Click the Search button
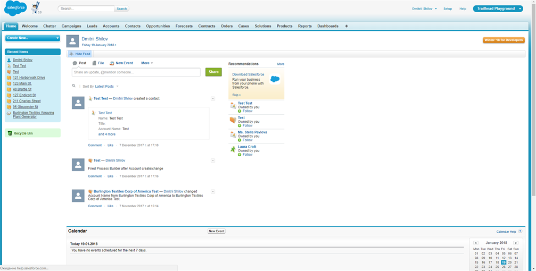 (122, 9)
